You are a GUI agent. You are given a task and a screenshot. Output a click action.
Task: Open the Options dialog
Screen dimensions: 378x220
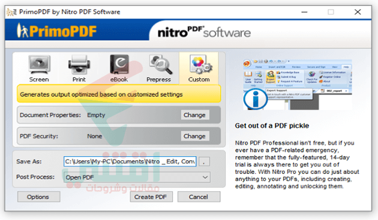(x=38, y=197)
